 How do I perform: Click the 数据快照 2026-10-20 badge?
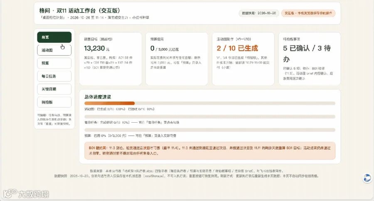coord(259,13)
